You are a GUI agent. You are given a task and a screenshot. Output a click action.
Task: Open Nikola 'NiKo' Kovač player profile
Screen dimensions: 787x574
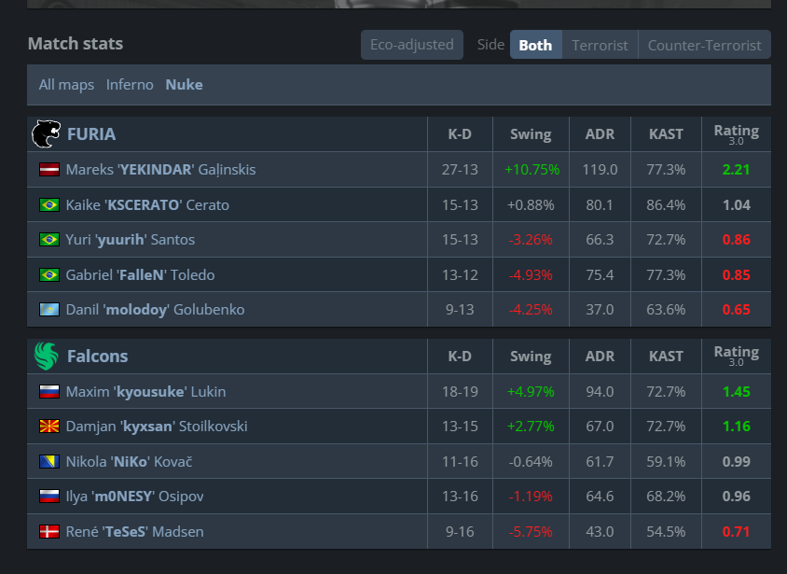[x=129, y=461]
